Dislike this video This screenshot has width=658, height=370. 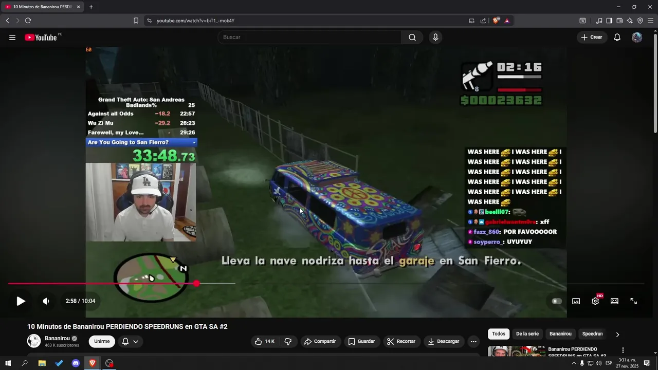288,341
